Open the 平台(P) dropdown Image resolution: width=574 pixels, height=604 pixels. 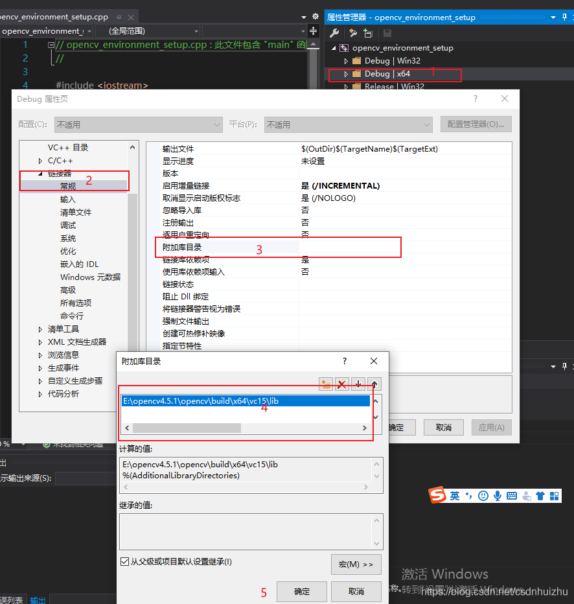(x=349, y=125)
